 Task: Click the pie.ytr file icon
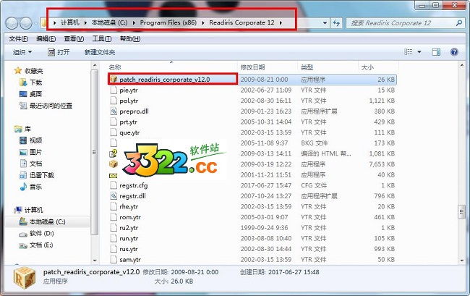tap(114, 90)
